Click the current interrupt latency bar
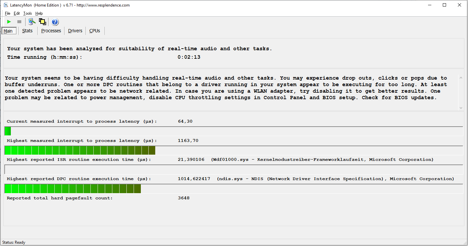Image resolution: width=468 pixels, height=246 pixels. click(234, 131)
